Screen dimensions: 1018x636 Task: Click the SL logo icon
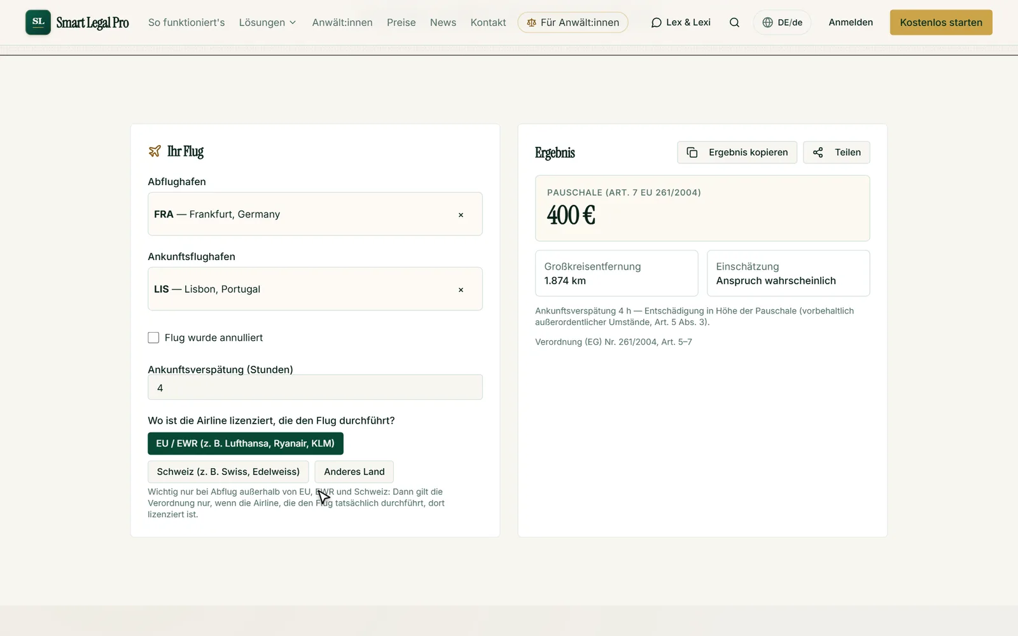(x=38, y=22)
